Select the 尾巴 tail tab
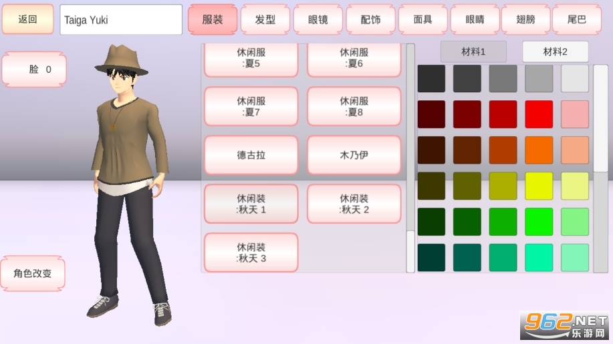Image resolution: width=613 pixels, height=344 pixels. tap(576, 20)
